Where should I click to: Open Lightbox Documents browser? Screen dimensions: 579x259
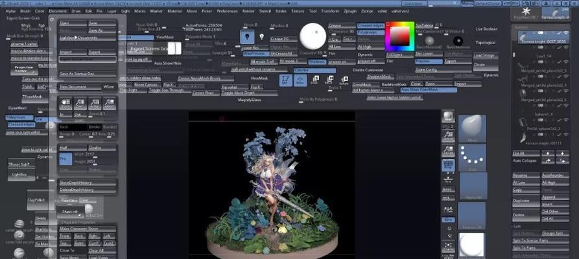pyautogui.click(x=88, y=38)
